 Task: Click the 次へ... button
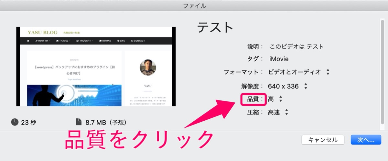(366, 140)
